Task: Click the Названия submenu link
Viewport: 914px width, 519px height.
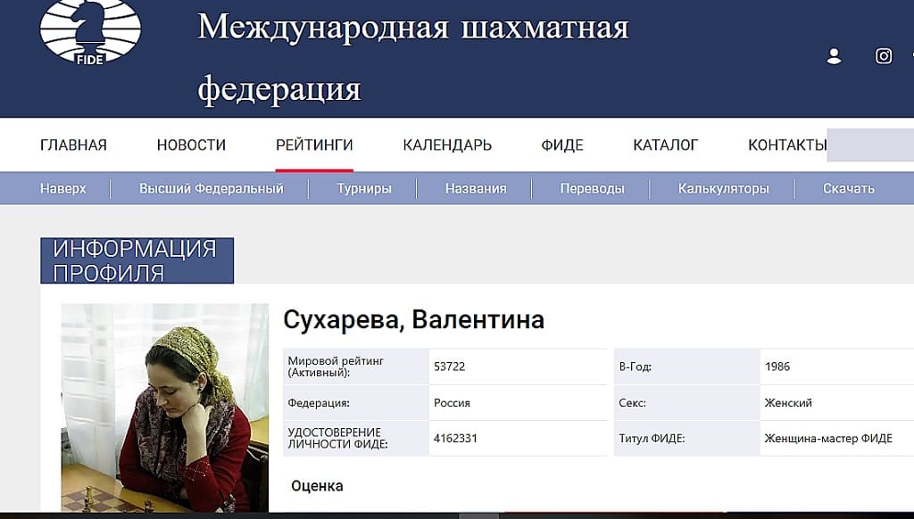Action: click(x=476, y=188)
